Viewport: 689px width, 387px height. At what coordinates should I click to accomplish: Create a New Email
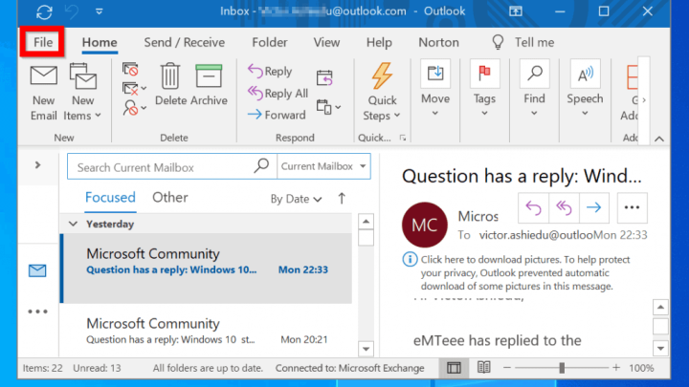click(x=43, y=93)
